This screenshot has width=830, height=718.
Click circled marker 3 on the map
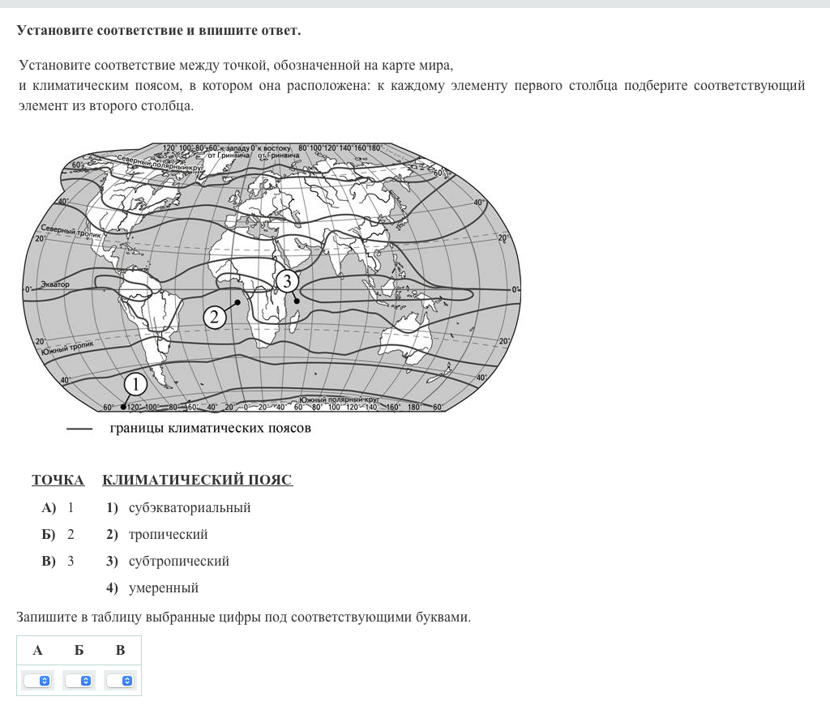286,281
